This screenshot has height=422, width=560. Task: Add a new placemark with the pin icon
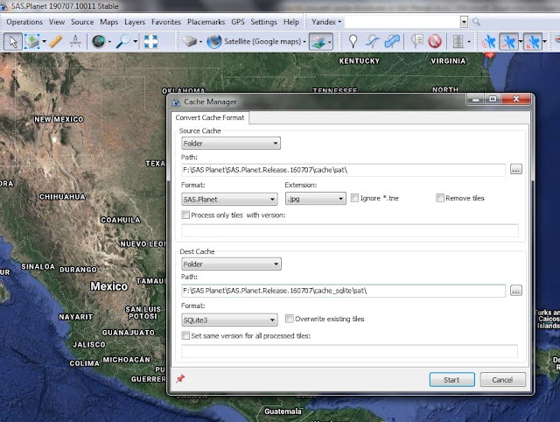[x=353, y=42]
